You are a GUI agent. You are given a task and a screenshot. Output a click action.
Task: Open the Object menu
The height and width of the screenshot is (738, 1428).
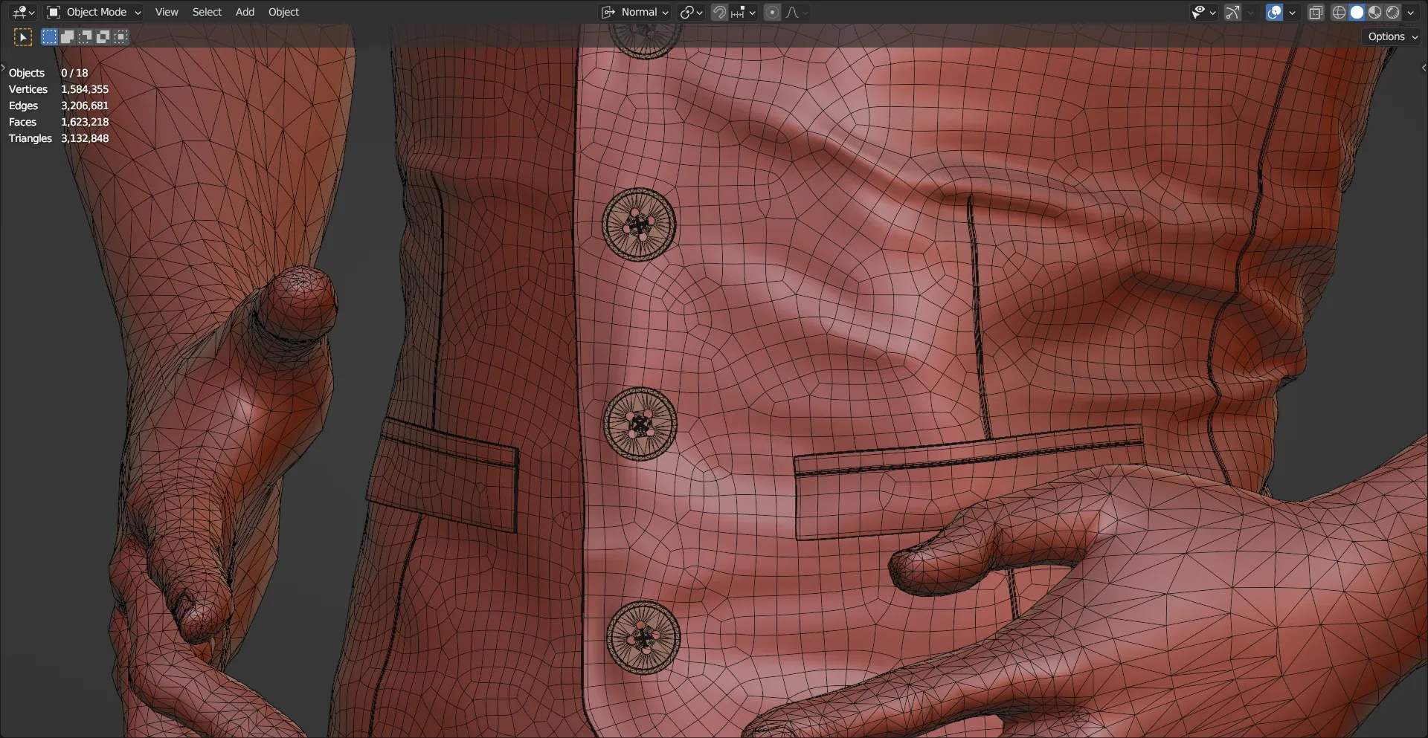coord(283,12)
